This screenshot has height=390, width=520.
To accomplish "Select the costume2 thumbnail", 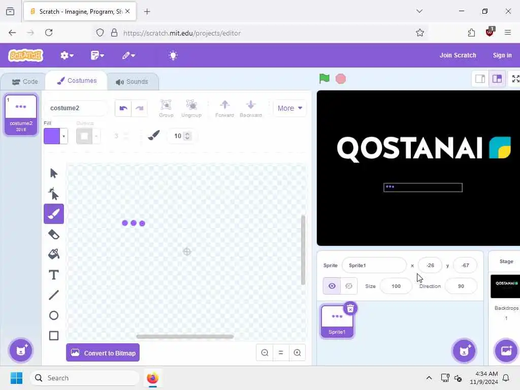I will pyautogui.click(x=21, y=115).
